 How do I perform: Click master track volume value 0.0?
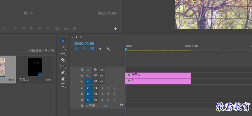tap(105, 106)
